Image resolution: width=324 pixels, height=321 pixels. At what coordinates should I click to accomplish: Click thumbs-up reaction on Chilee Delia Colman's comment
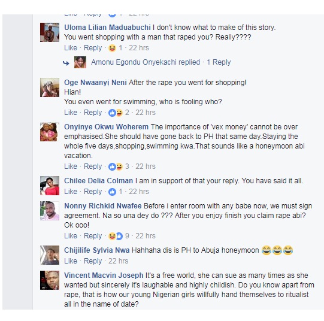coord(112,192)
